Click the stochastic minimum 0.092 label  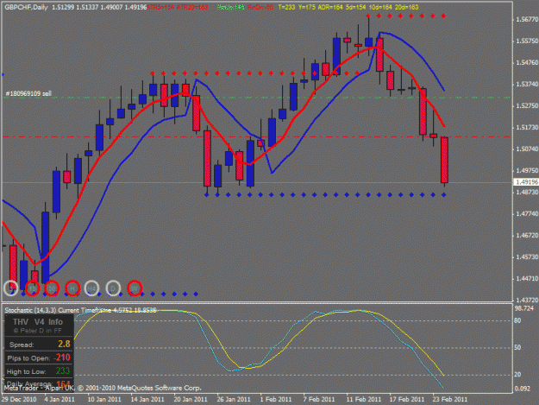523,389
